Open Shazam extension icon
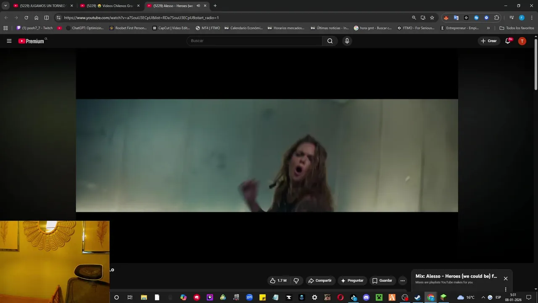 coord(476,18)
